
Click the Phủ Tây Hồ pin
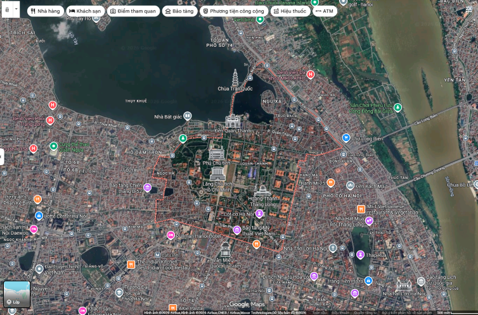(96, 18)
